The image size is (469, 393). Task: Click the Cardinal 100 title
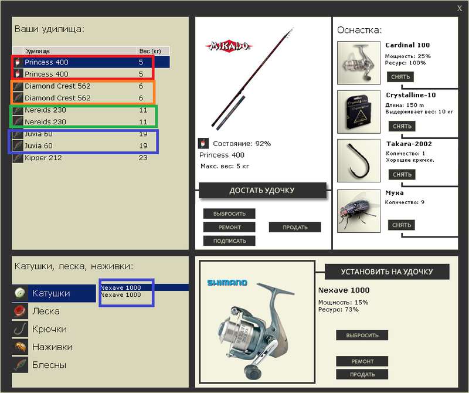pos(407,45)
